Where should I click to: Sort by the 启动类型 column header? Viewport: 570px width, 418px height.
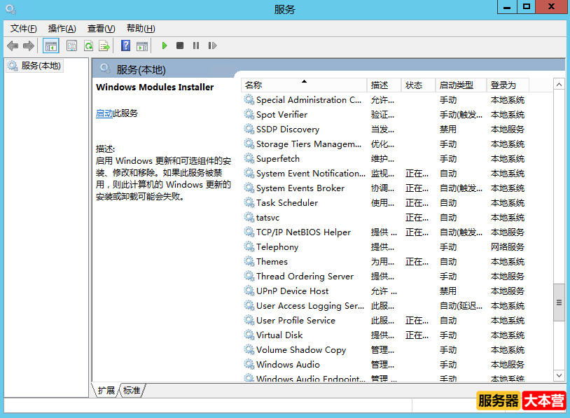(461, 85)
